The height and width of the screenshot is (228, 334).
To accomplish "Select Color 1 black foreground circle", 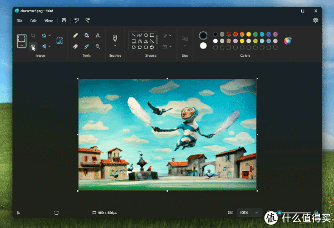I will [x=203, y=36].
